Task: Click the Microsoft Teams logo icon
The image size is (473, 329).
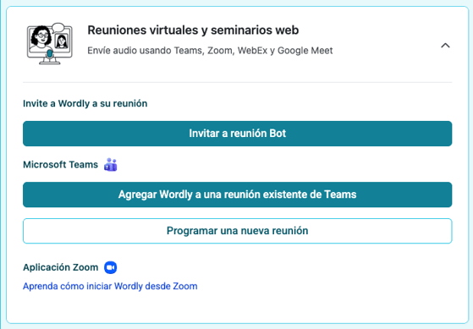Action: click(110, 165)
